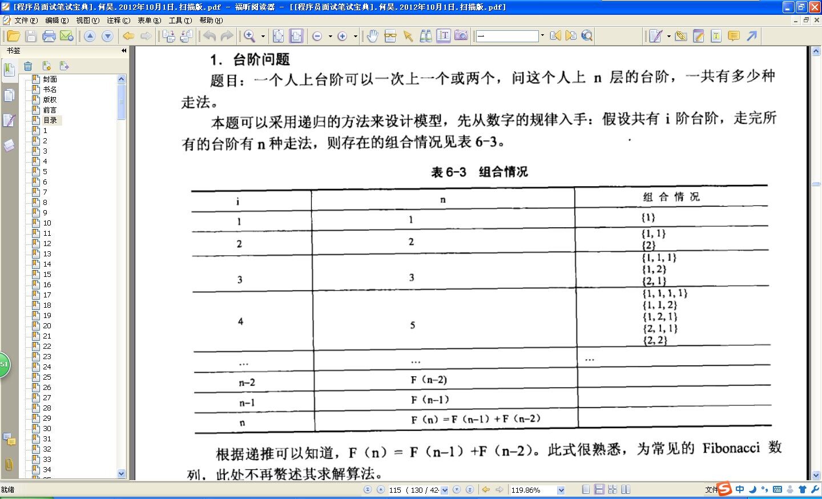Save the document with the floppy icon

coord(31,36)
